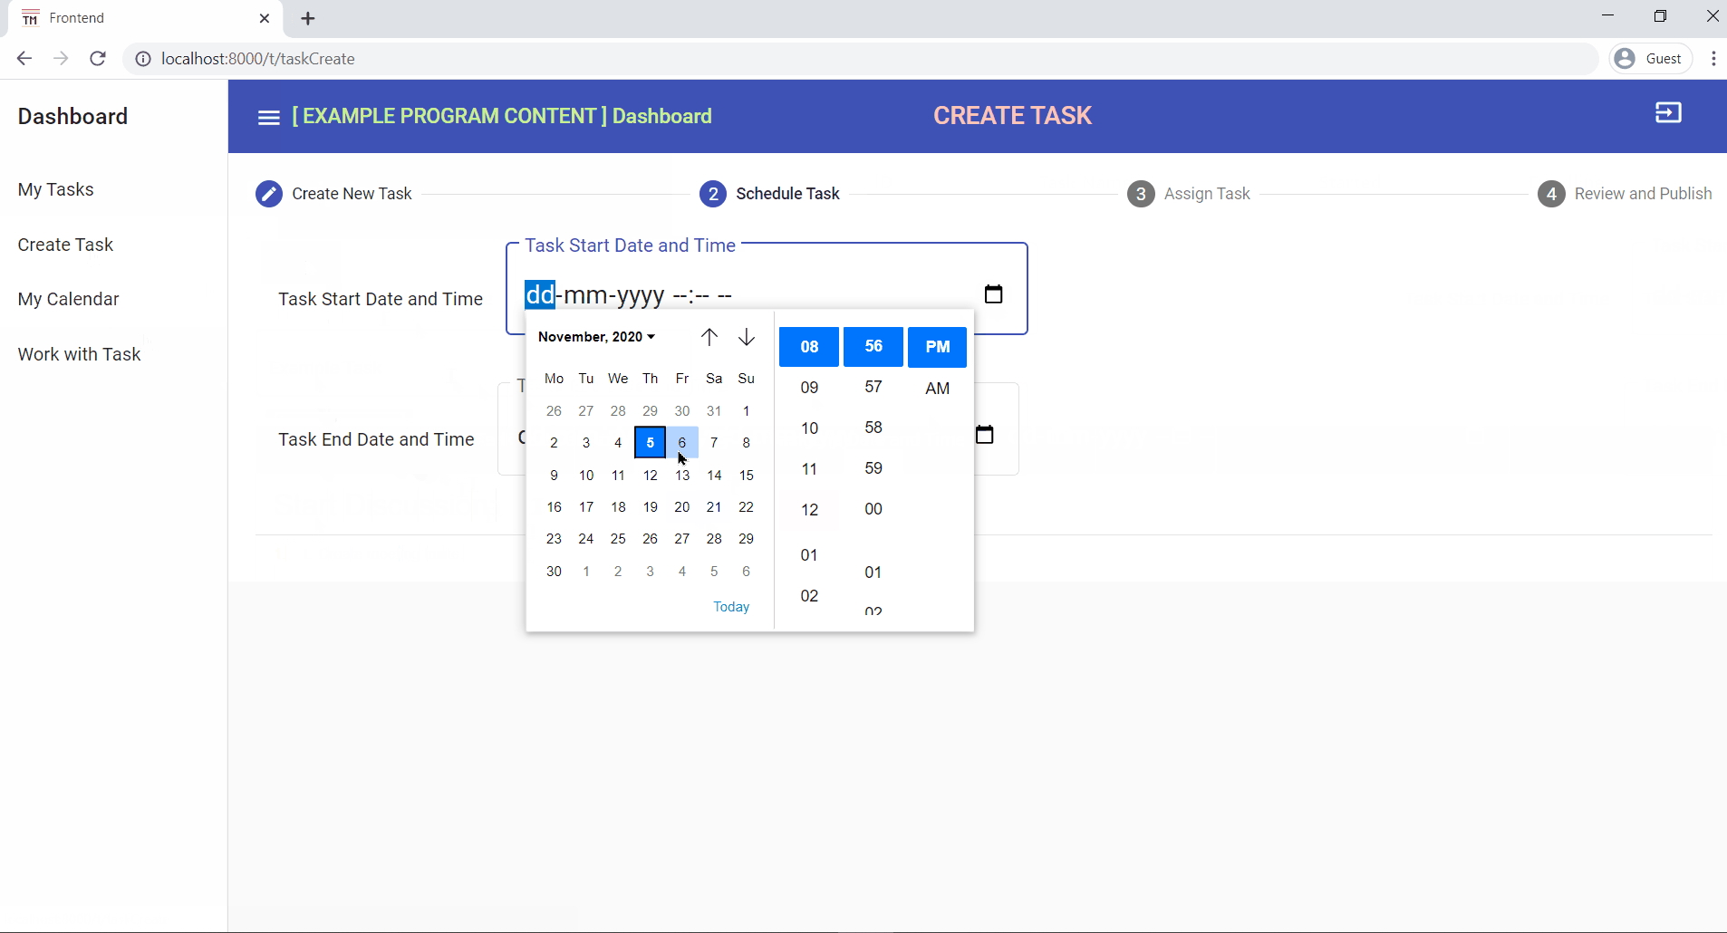Choose minute 58 in minutes column

coord(873,428)
